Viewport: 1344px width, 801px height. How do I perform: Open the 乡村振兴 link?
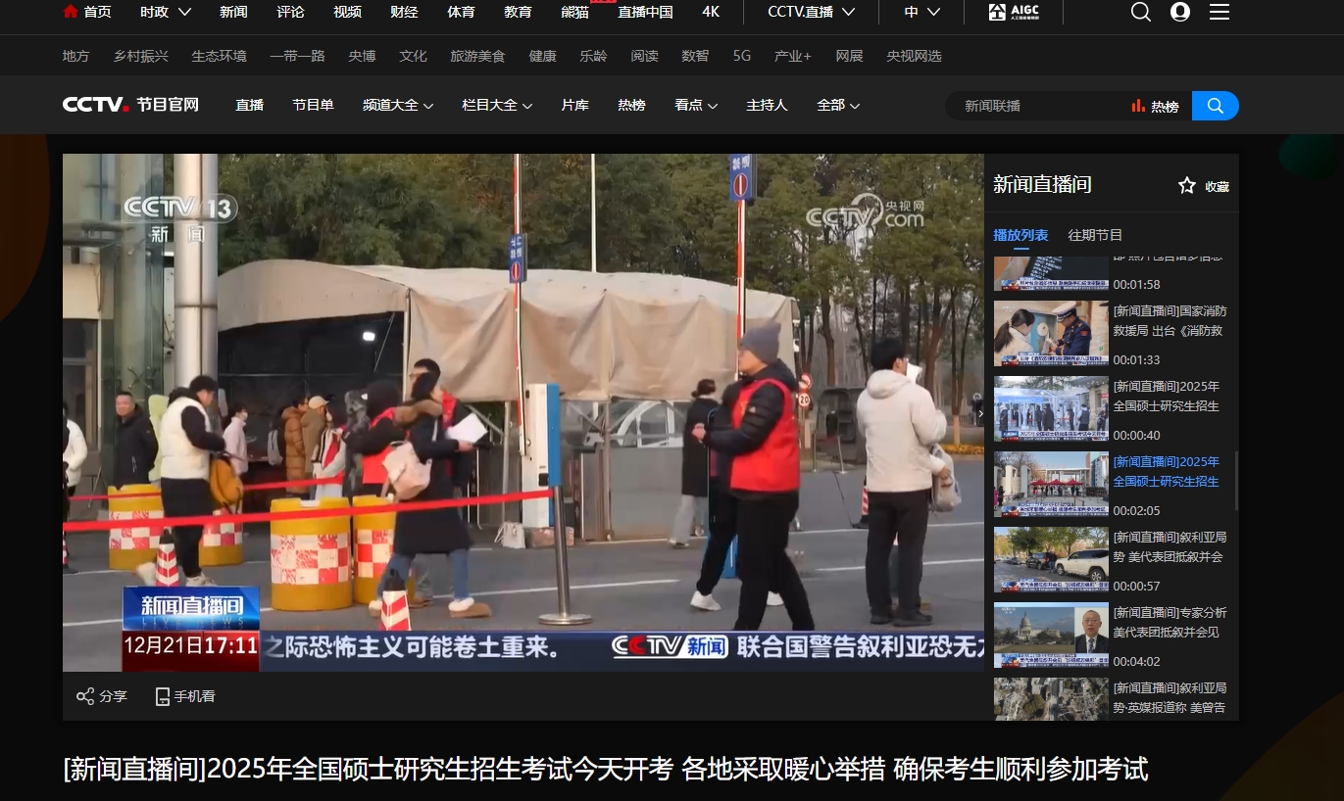[140, 56]
